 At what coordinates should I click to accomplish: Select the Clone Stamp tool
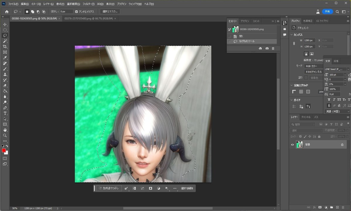click(x=5, y=74)
